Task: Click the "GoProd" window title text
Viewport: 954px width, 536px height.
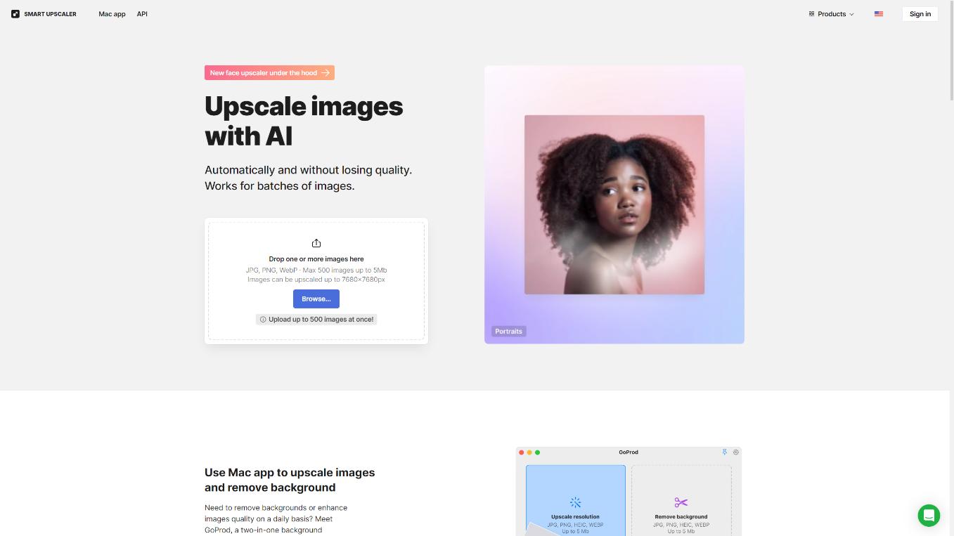Action: pos(629,452)
